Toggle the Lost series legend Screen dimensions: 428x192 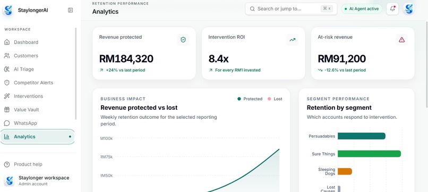pyautogui.click(x=275, y=99)
